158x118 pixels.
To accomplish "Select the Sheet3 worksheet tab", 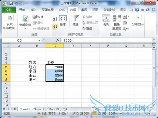I will (x=53, y=109).
